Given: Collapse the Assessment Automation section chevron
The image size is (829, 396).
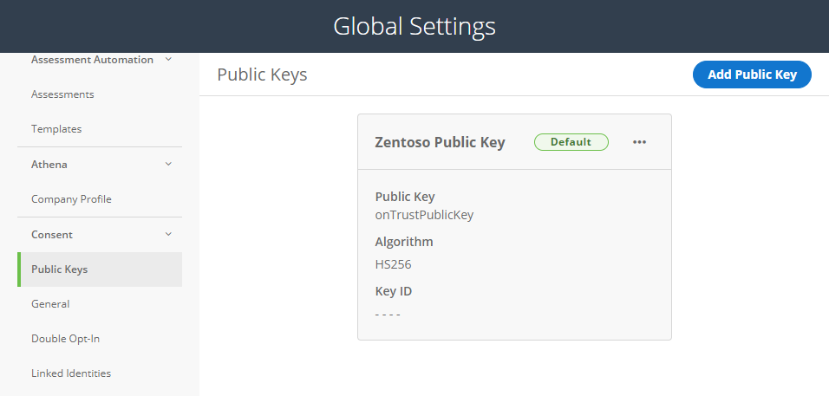Looking at the screenshot, I should coord(168,60).
